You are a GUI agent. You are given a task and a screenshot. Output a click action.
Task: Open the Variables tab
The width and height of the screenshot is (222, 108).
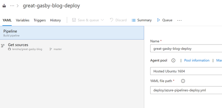[22, 20]
